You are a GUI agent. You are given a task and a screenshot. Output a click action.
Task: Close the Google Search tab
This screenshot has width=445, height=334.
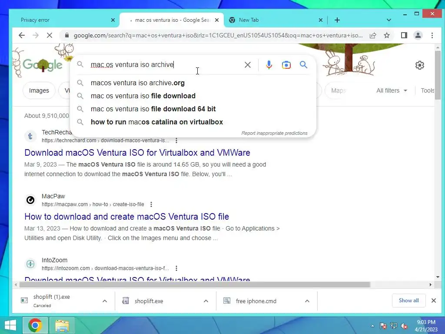[x=217, y=20]
